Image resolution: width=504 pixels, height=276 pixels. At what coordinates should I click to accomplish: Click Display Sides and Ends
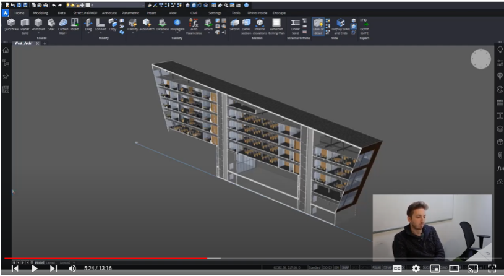click(x=341, y=27)
